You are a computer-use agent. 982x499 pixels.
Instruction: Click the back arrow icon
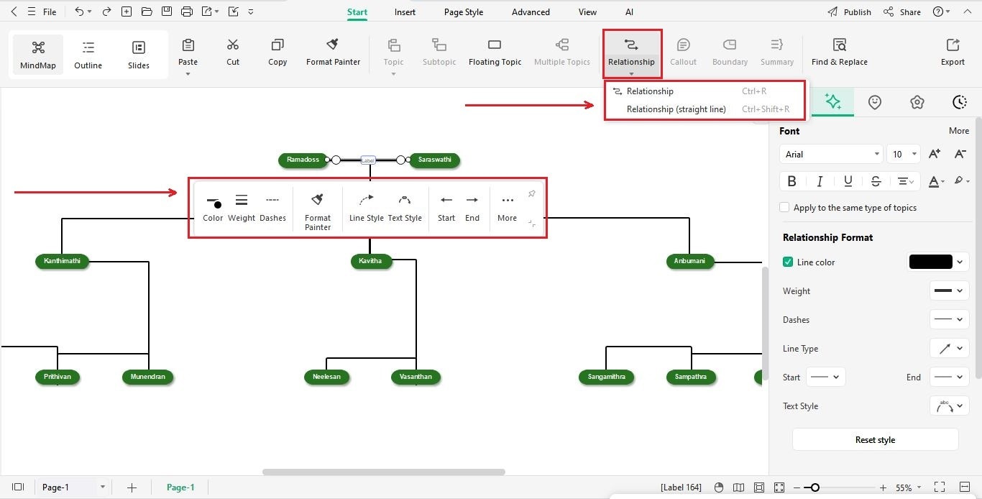coord(14,12)
